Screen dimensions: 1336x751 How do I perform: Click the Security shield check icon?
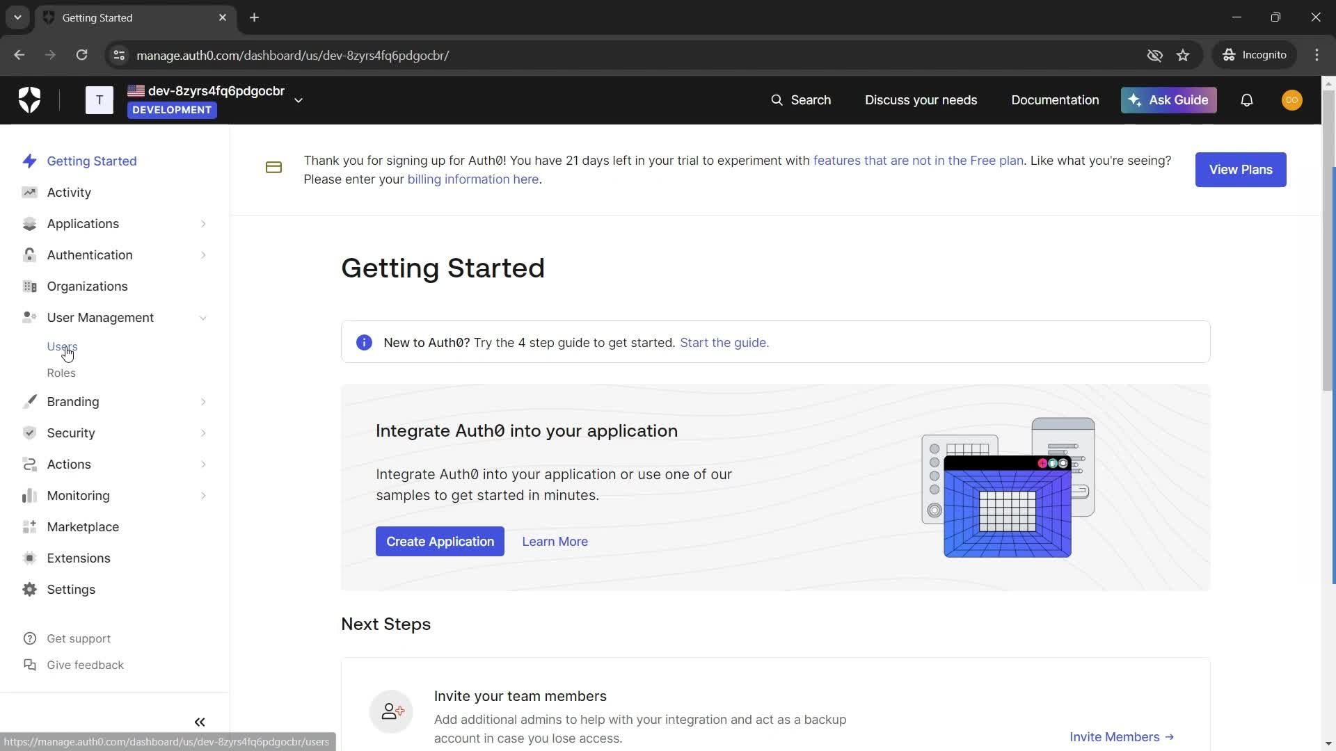tap(29, 433)
